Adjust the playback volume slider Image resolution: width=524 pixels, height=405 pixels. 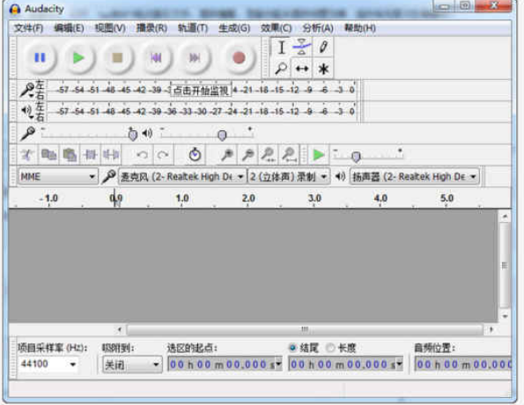tap(222, 135)
